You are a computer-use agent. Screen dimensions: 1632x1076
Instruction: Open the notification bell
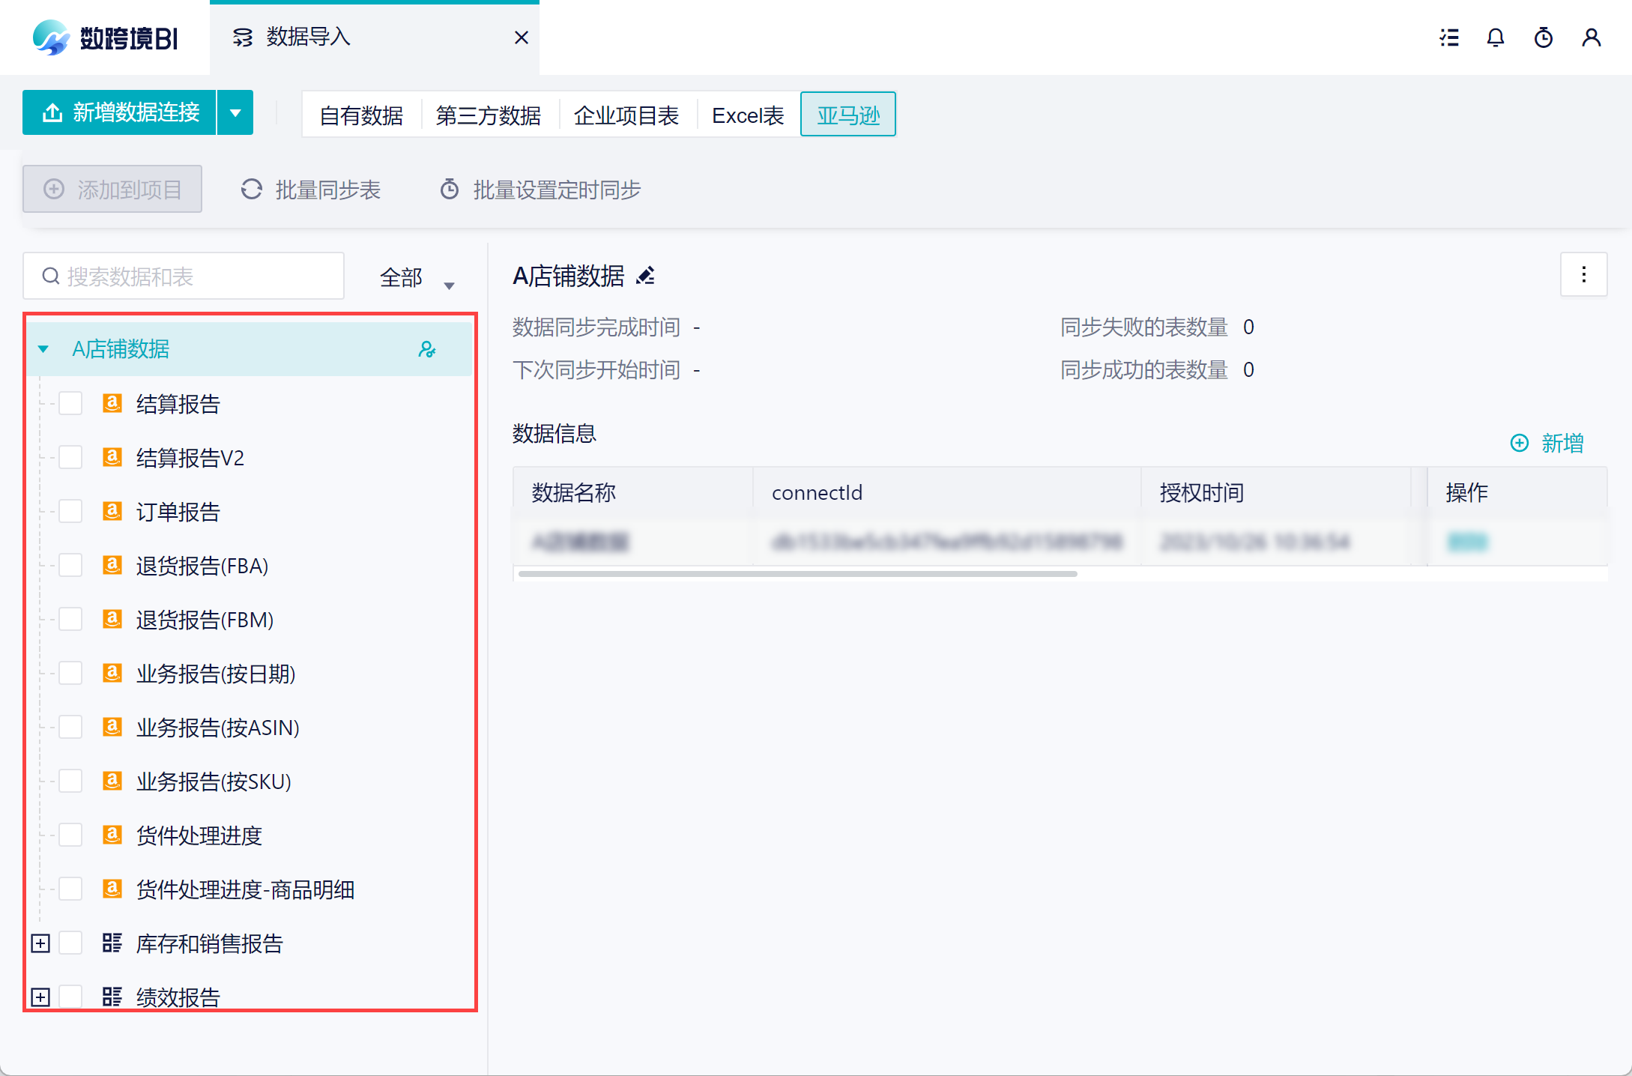click(1496, 37)
